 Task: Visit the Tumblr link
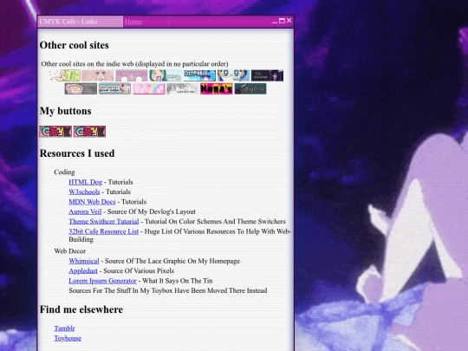64,328
